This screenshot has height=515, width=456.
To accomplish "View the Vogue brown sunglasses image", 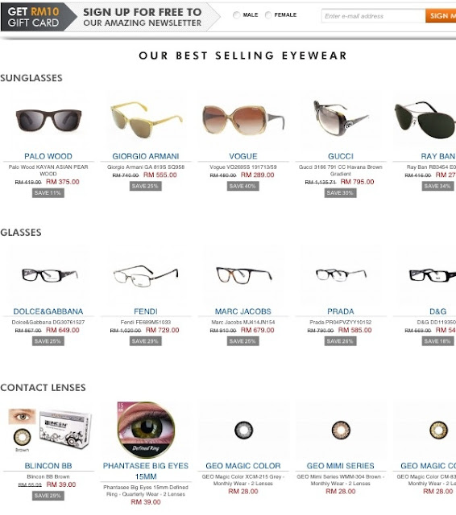I will [243, 120].
